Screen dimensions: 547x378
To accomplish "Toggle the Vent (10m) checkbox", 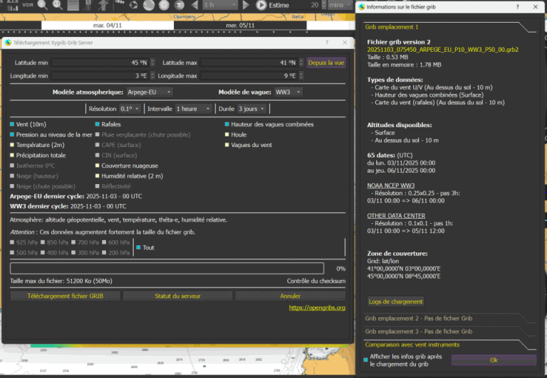I will (x=12, y=124).
